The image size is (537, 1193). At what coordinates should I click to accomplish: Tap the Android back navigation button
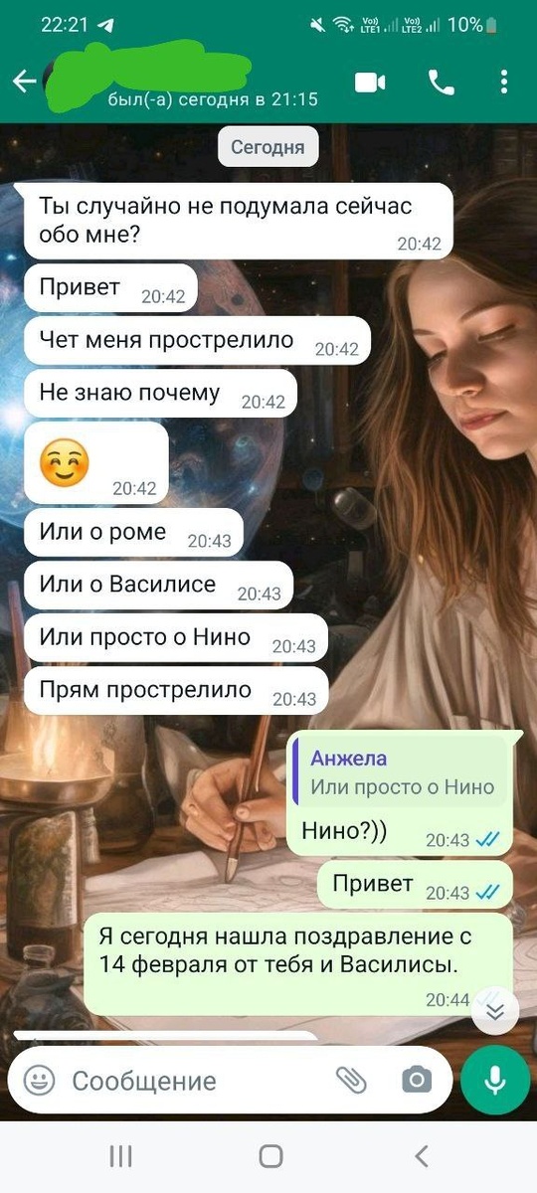421,1155
